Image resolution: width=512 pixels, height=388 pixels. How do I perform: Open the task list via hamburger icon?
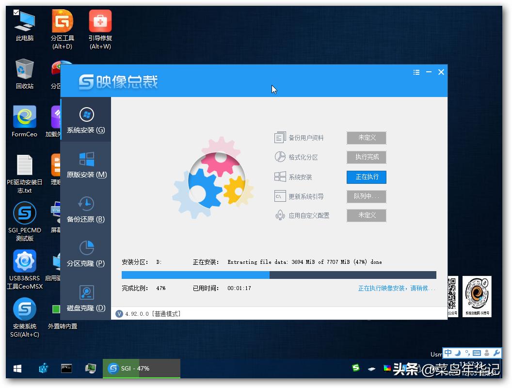coord(416,72)
